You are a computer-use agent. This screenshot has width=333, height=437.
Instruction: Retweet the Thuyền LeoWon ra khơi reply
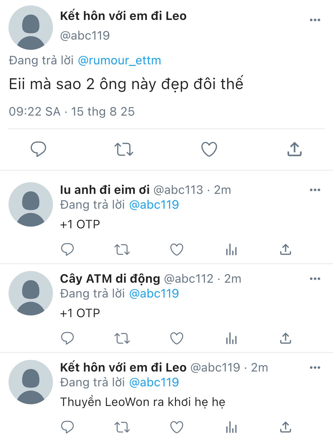tap(122, 427)
